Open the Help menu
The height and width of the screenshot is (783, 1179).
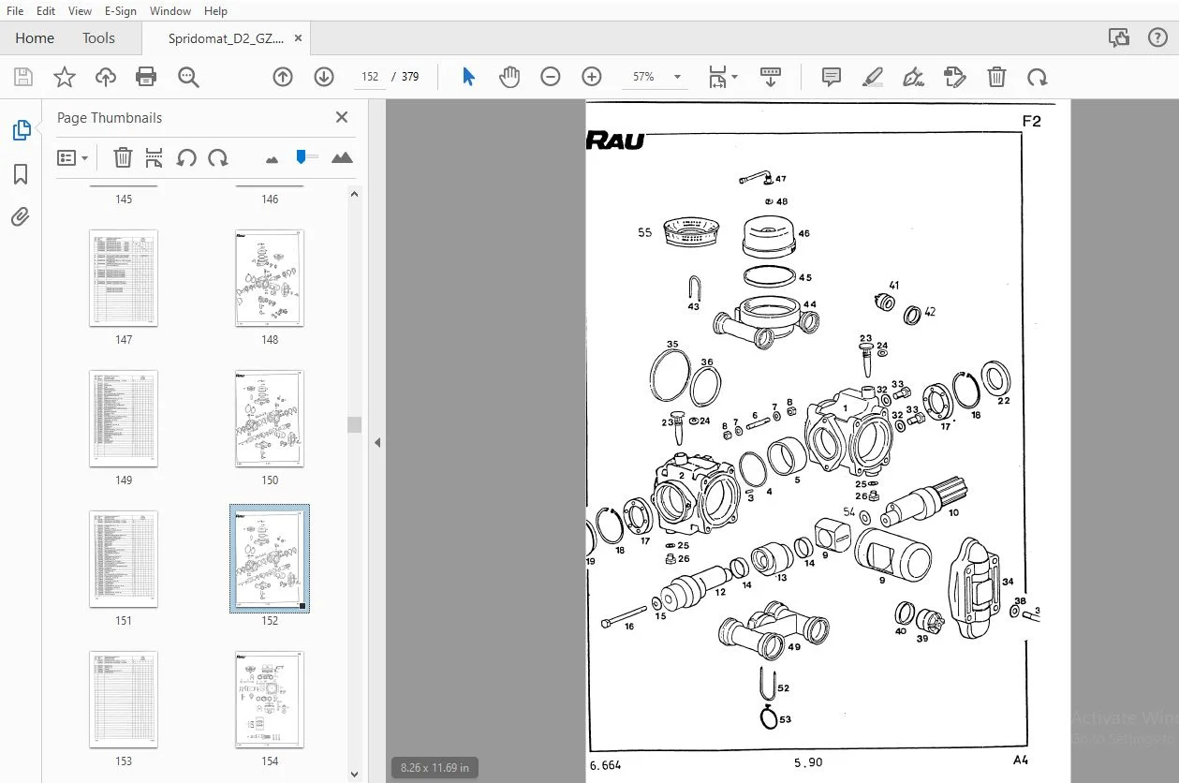[215, 11]
